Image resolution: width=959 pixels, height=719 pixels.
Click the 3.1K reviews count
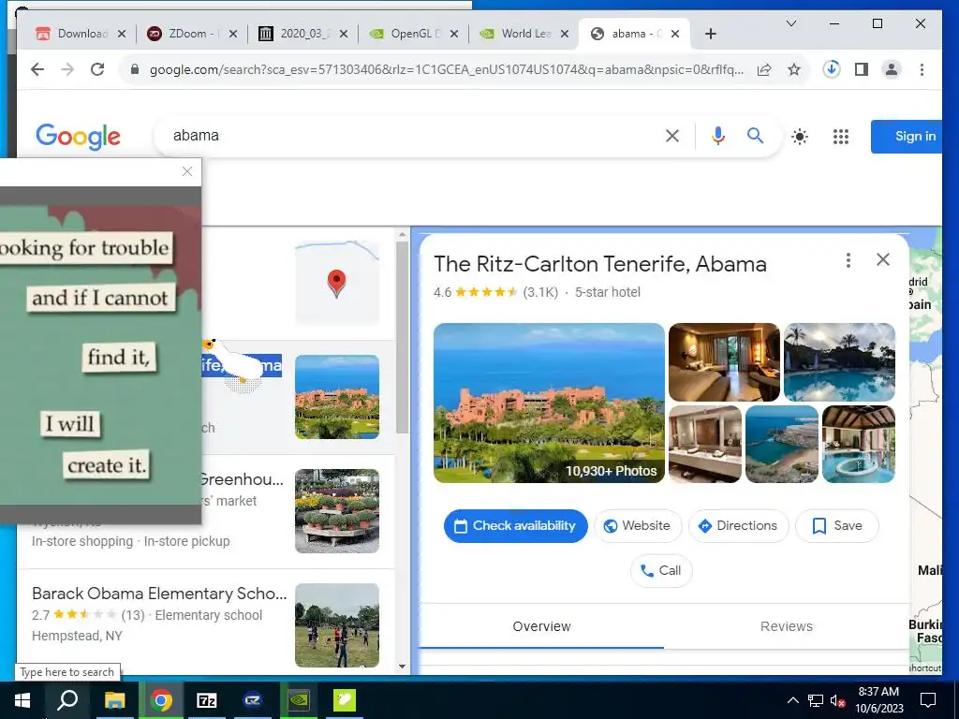tap(540, 292)
